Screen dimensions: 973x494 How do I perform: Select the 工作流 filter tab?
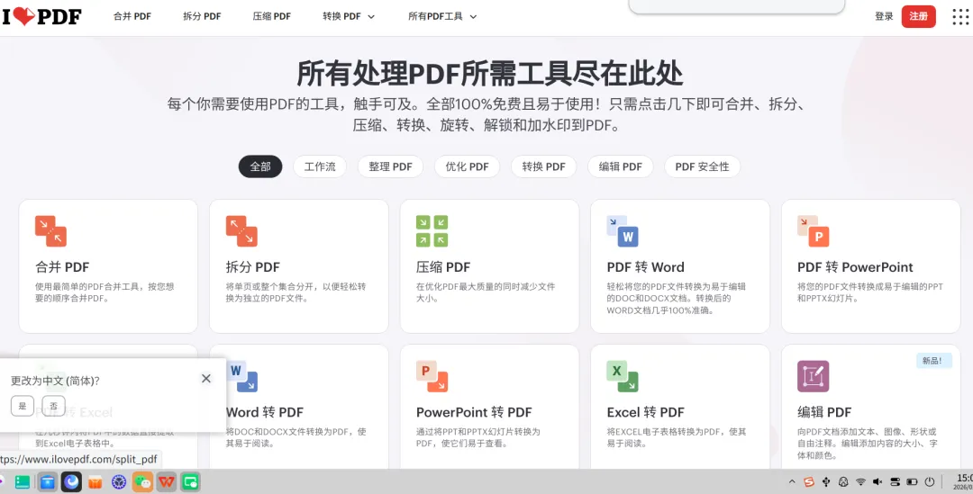(x=320, y=166)
